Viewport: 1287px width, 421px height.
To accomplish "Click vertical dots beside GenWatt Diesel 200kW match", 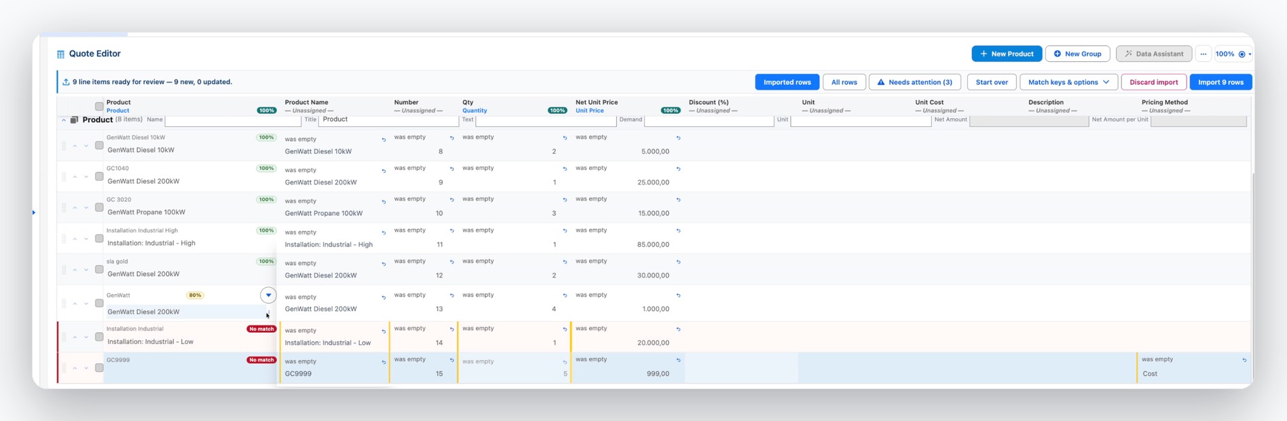I will tap(269, 312).
